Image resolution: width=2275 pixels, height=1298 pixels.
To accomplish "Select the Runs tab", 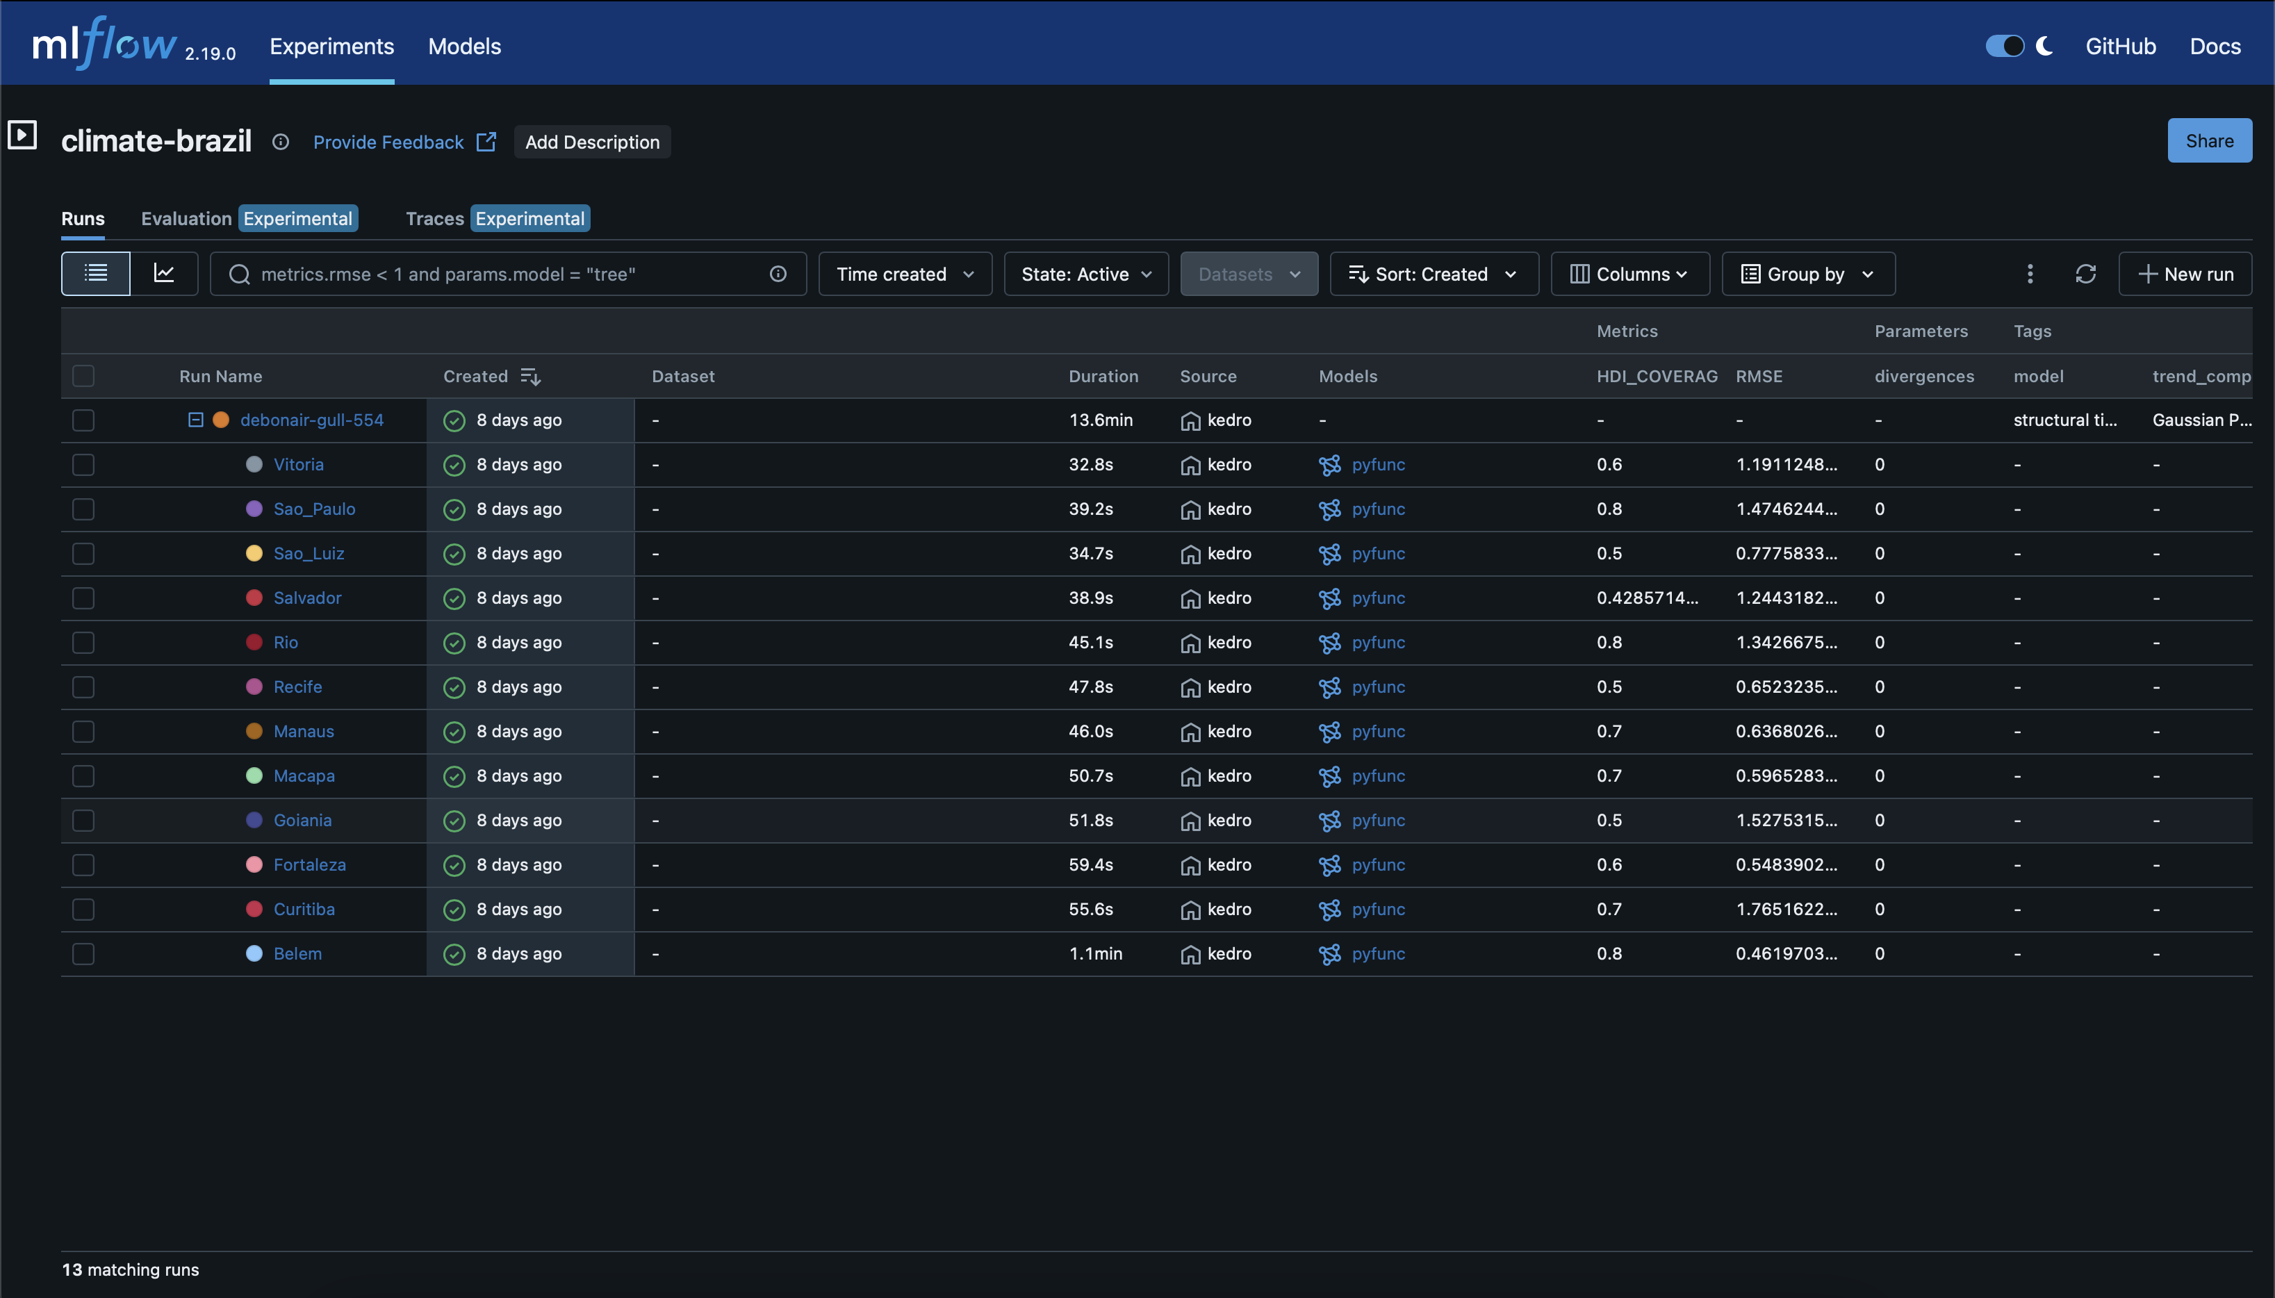I will click(83, 218).
